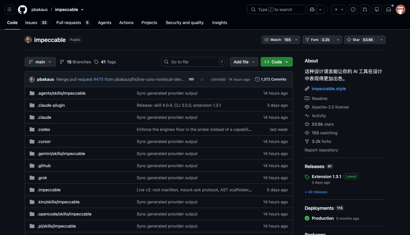410x235 pixels.
Task: Click the Type / to search box
Action: tap(276, 9)
